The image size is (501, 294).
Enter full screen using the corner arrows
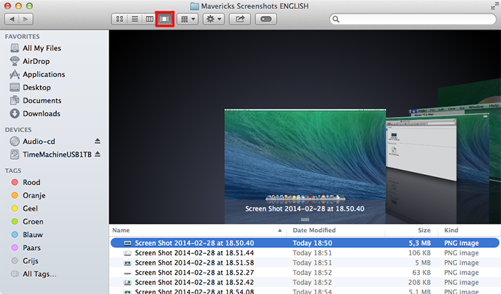[x=495, y=6]
